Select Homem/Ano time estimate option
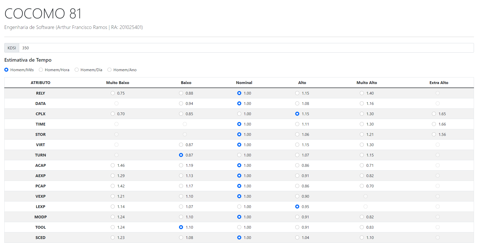This screenshot has height=243, width=478. click(109, 70)
